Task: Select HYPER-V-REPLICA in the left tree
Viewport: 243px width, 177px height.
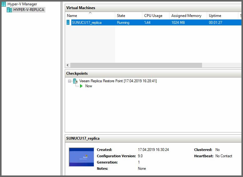Action: [29, 10]
